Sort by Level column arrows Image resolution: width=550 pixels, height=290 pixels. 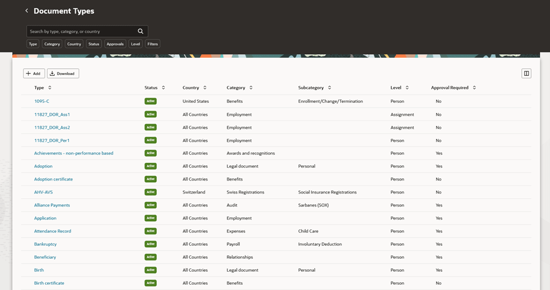[x=407, y=88]
